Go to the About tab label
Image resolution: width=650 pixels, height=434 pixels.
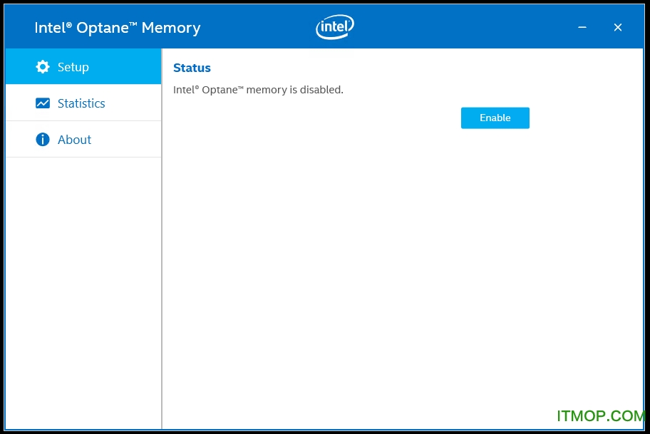(x=74, y=140)
